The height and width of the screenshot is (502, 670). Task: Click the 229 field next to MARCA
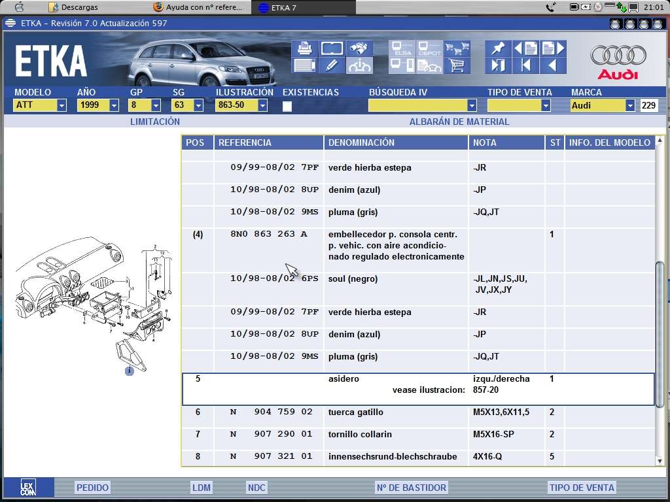click(x=648, y=105)
